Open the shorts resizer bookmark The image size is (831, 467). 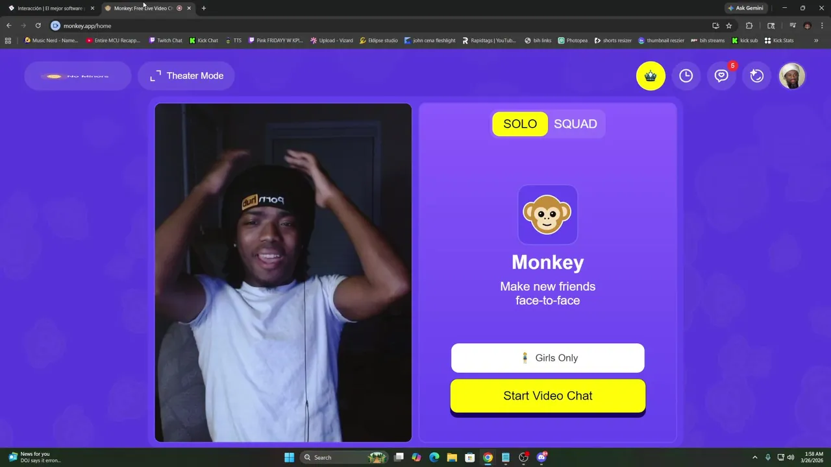click(x=613, y=40)
